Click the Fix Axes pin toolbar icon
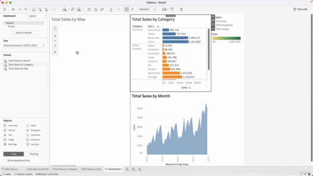 click(133, 9)
